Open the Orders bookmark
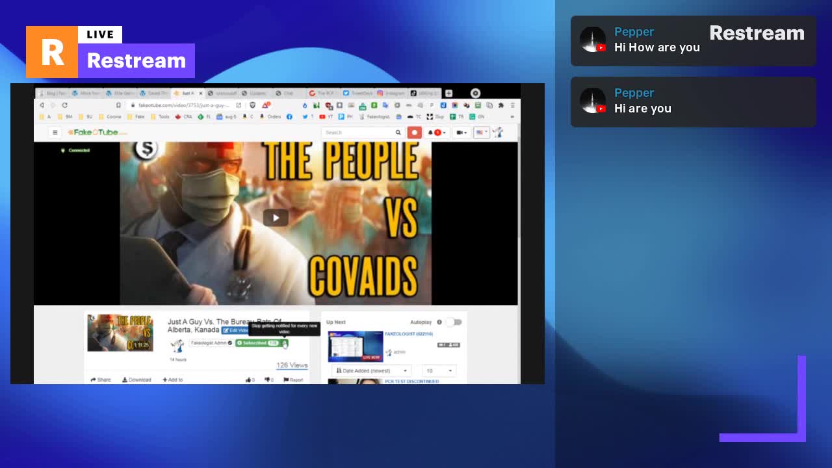The width and height of the screenshot is (832, 468). click(x=271, y=117)
